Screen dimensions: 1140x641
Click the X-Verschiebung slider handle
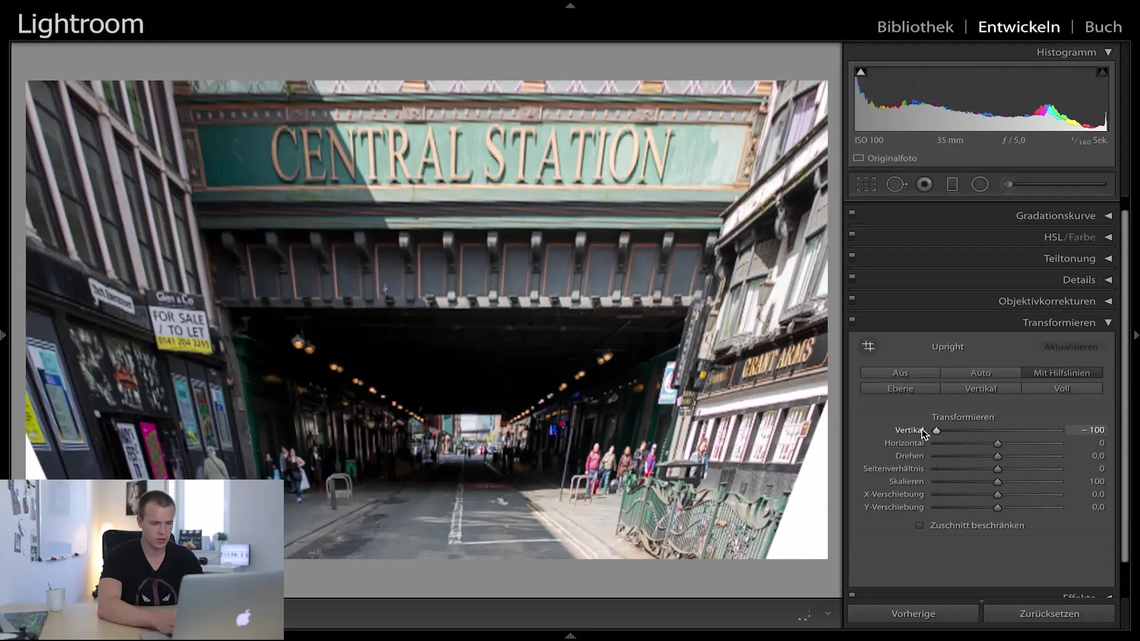(x=997, y=494)
